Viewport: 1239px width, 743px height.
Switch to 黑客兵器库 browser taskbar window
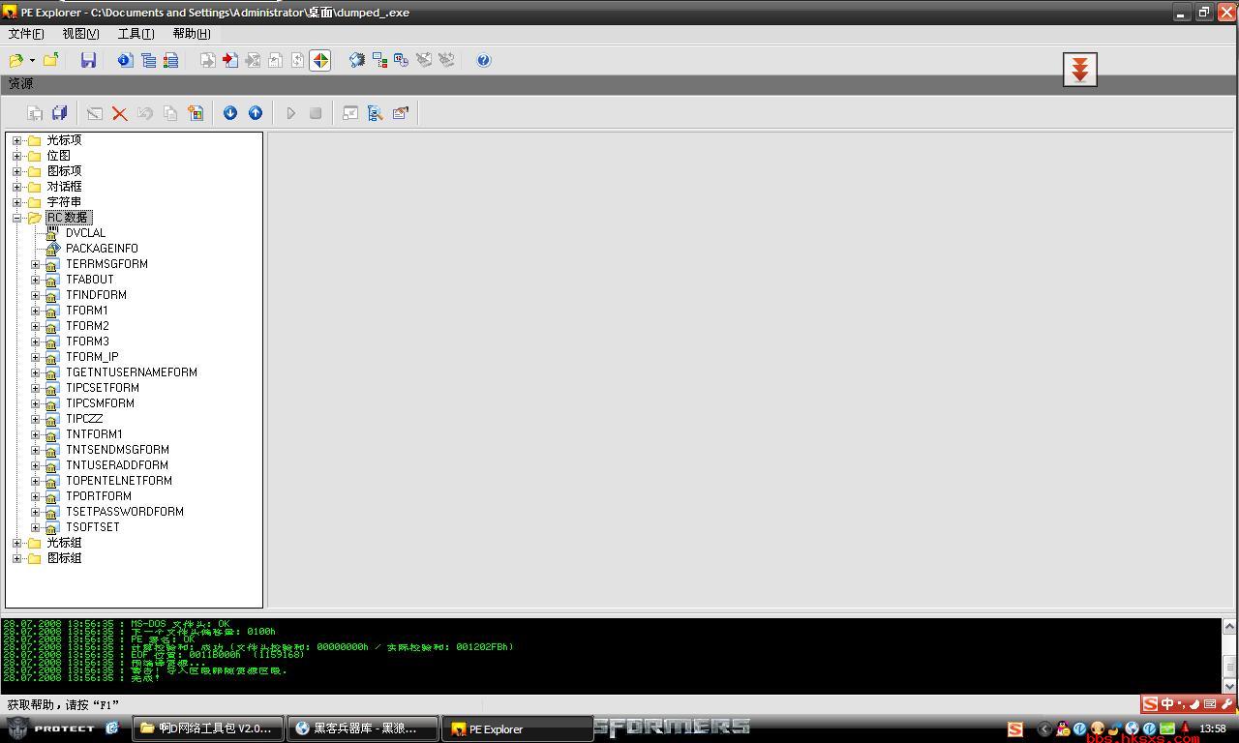click(x=362, y=728)
